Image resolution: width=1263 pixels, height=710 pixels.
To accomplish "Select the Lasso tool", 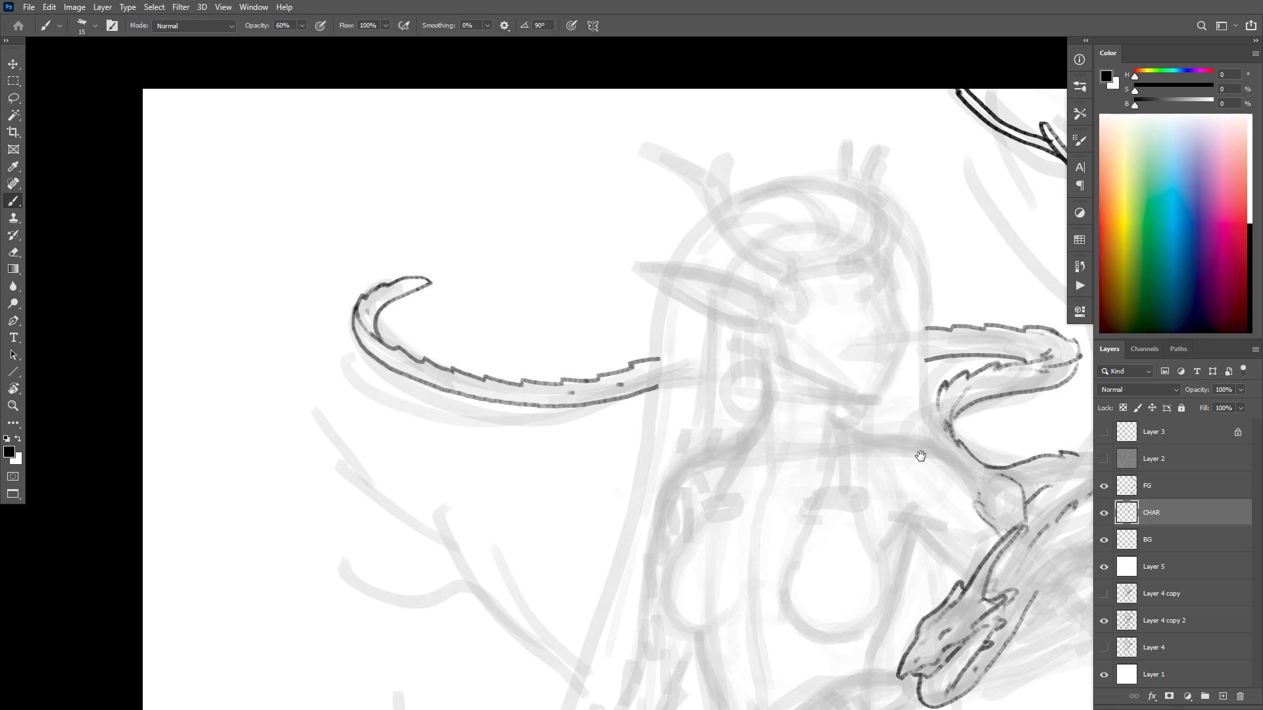I will click(13, 98).
